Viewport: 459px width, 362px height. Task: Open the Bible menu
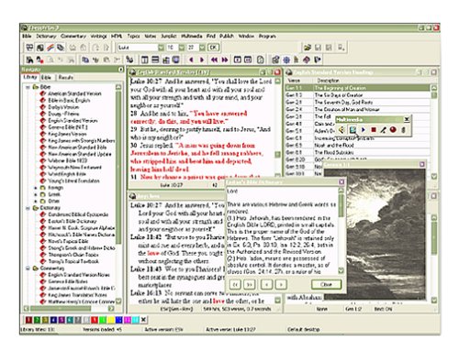[27, 36]
